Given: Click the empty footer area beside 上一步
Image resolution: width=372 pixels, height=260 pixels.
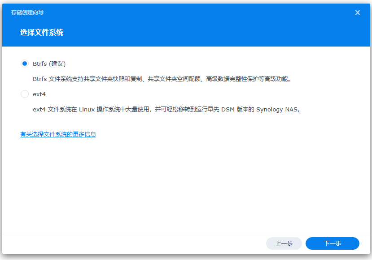Looking at the screenshot, I should 135,243.
